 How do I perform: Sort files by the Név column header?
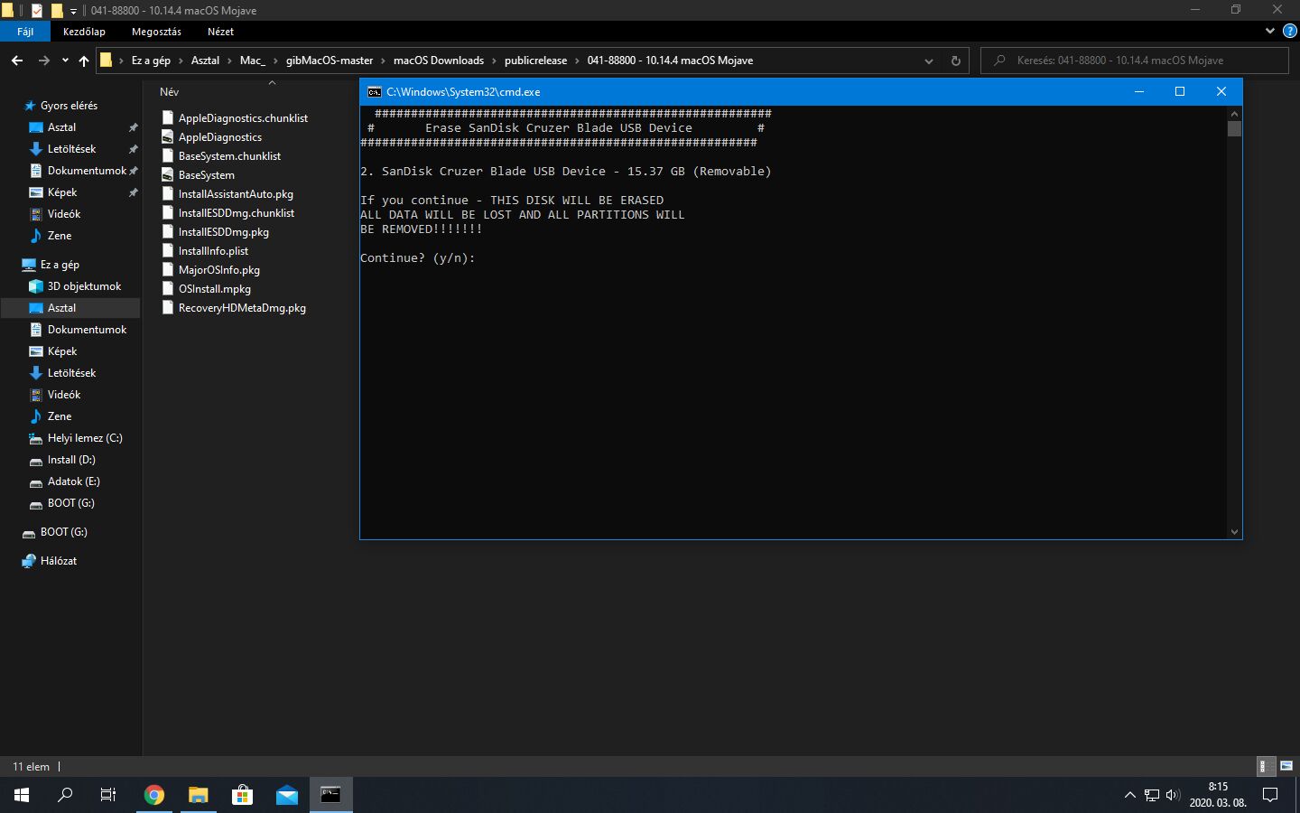click(169, 92)
